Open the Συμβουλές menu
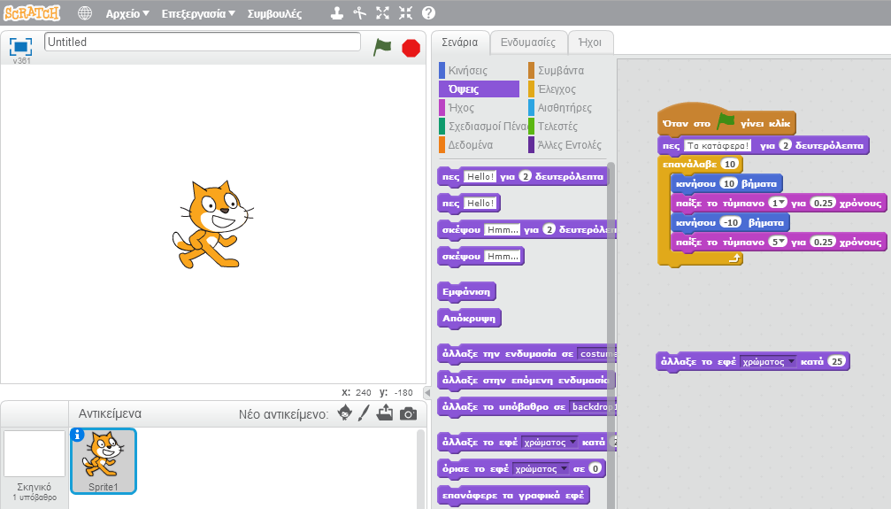The image size is (891, 509). (x=274, y=13)
